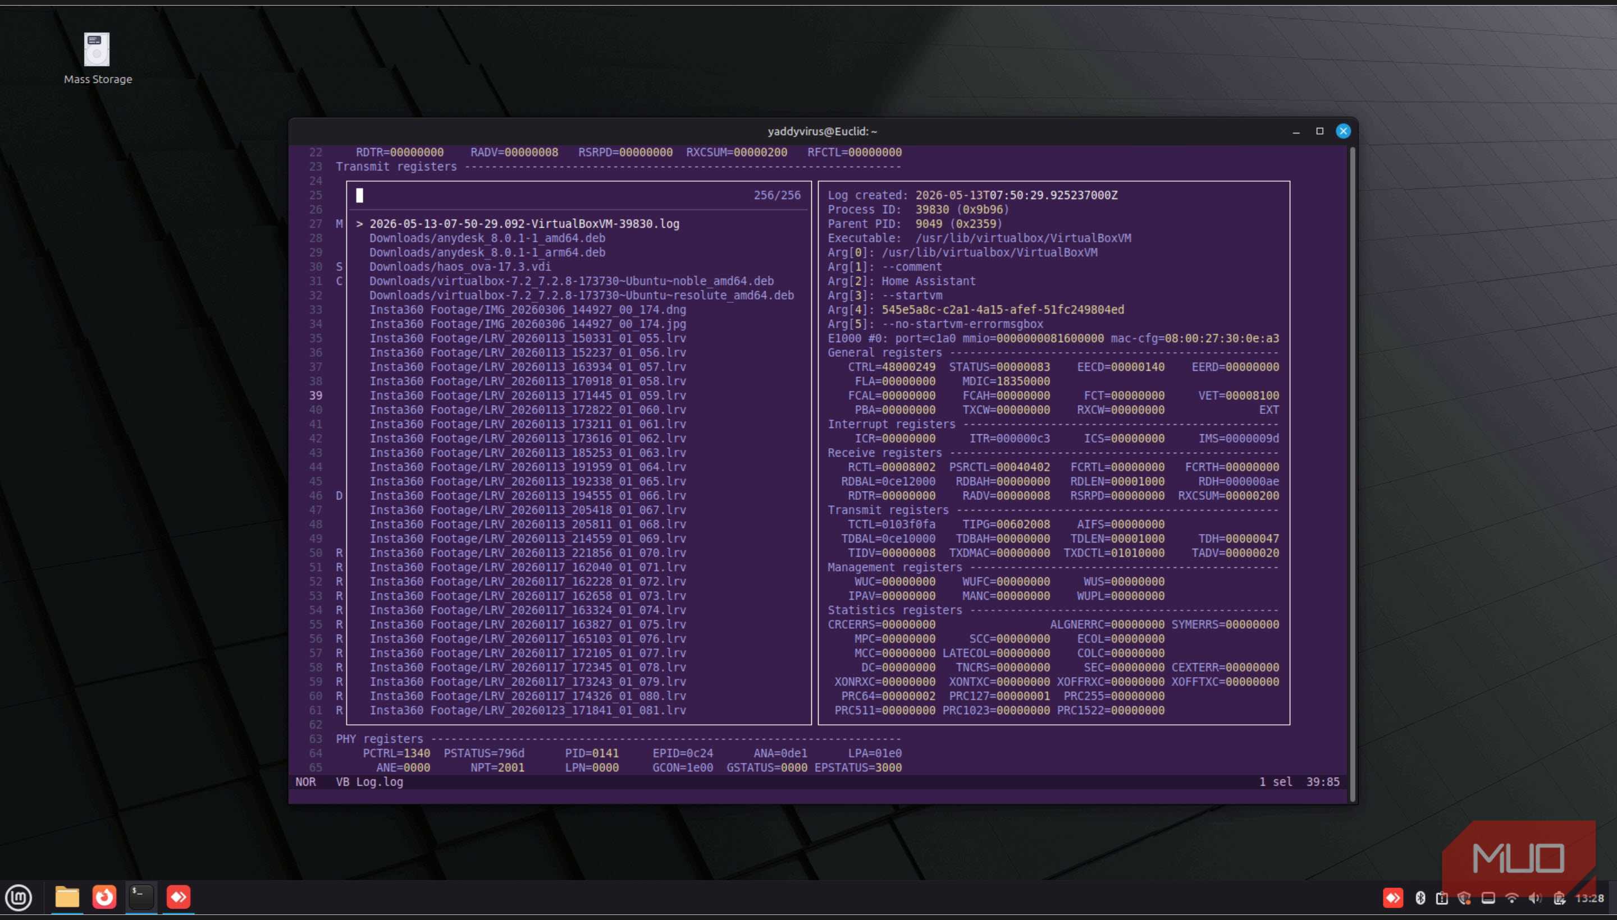Select Downloads/anydesk_8.0.1-1_amd64.deb in picker
This screenshot has width=1617, height=920.
pyautogui.click(x=487, y=238)
